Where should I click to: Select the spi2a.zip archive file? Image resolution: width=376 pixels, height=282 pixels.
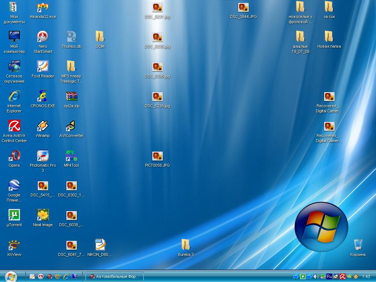tap(71, 97)
